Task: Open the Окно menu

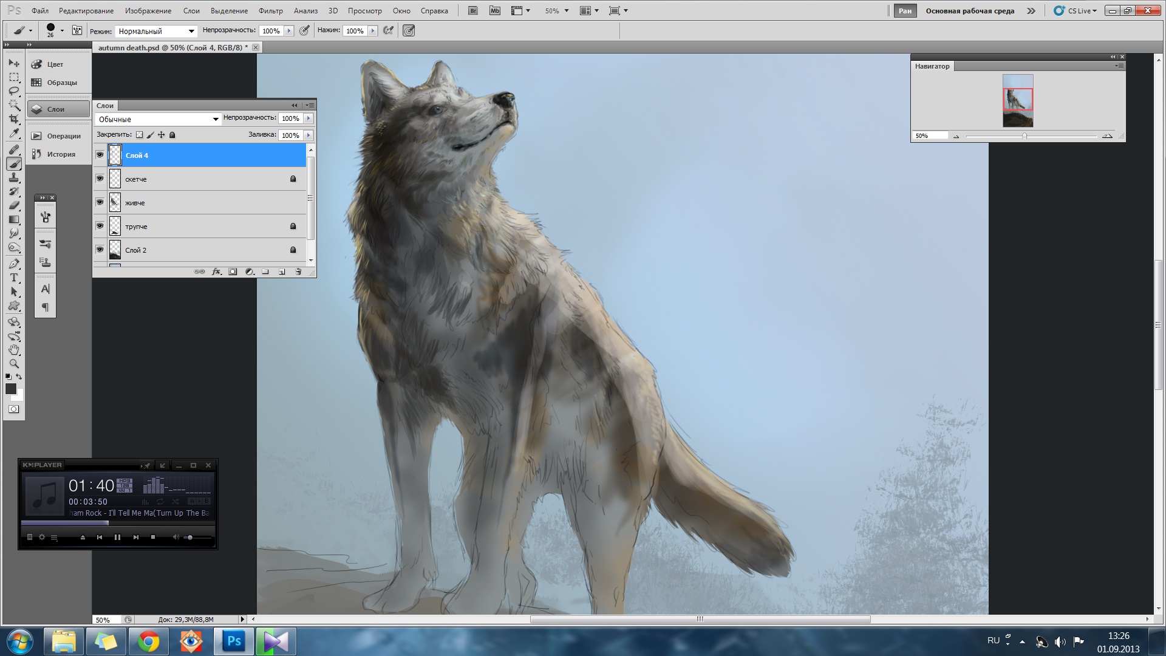Action: pos(401,11)
